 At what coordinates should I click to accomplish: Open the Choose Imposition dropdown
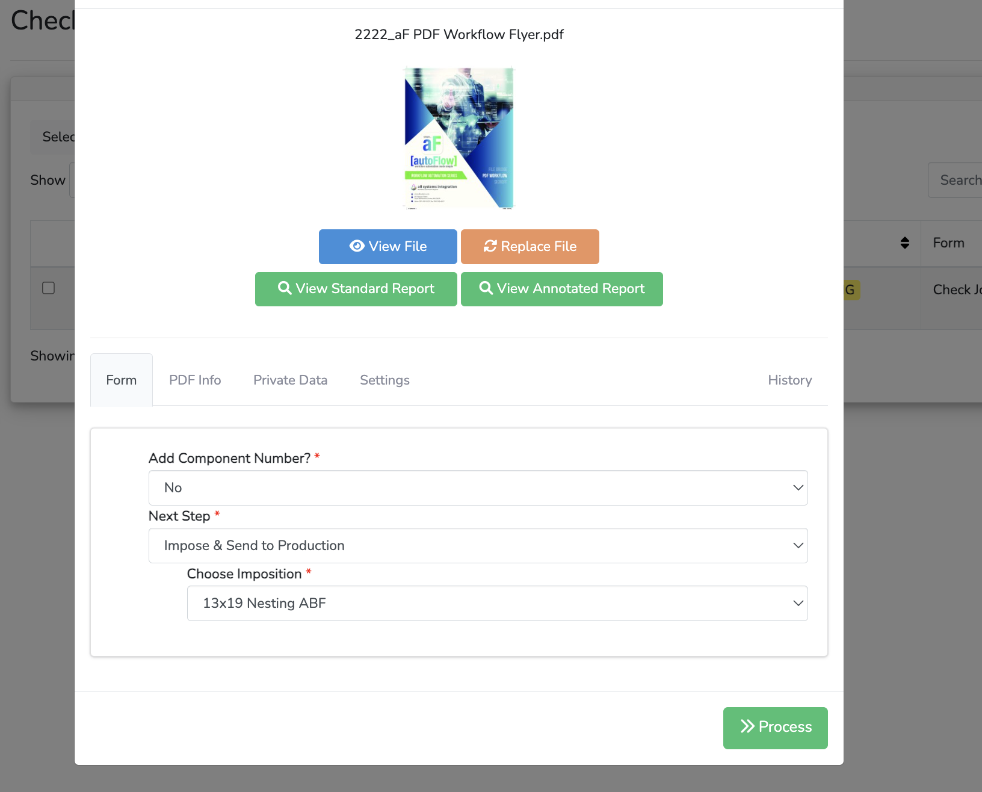[497, 603]
